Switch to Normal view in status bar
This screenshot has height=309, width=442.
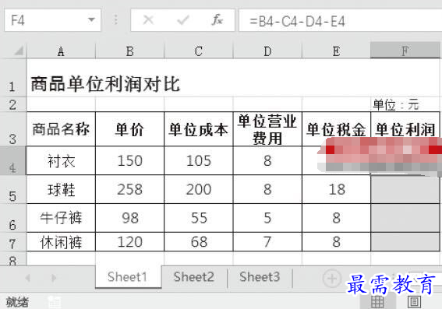(377, 302)
